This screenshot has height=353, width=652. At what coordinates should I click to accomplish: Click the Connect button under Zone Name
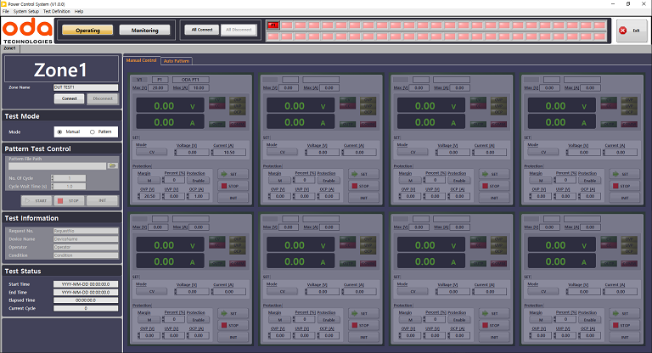[69, 98]
